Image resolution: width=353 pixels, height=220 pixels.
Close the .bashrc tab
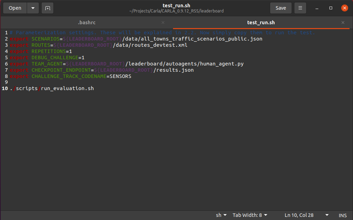pyautogui.click(x=163, y=22)
